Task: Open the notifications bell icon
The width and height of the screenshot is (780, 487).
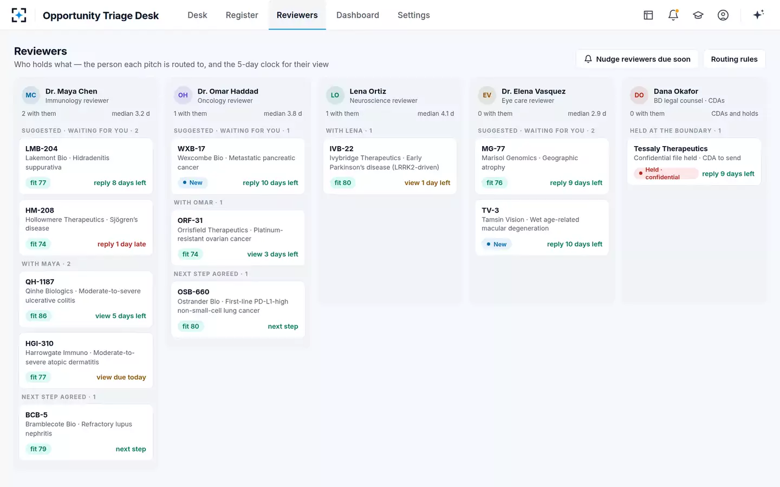Action: [673, 15]
